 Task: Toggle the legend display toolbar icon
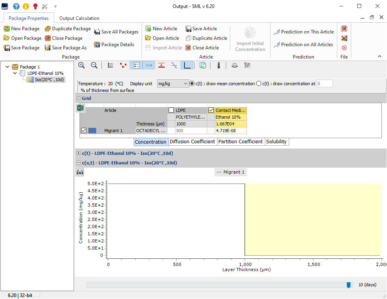point(135,65)
